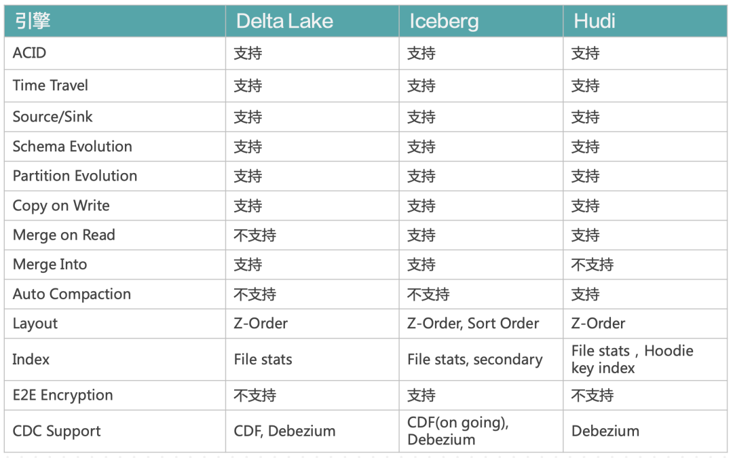The image size is (733, 458).
Task: Click the Delta Lake column header
Action: coord(284,21)
